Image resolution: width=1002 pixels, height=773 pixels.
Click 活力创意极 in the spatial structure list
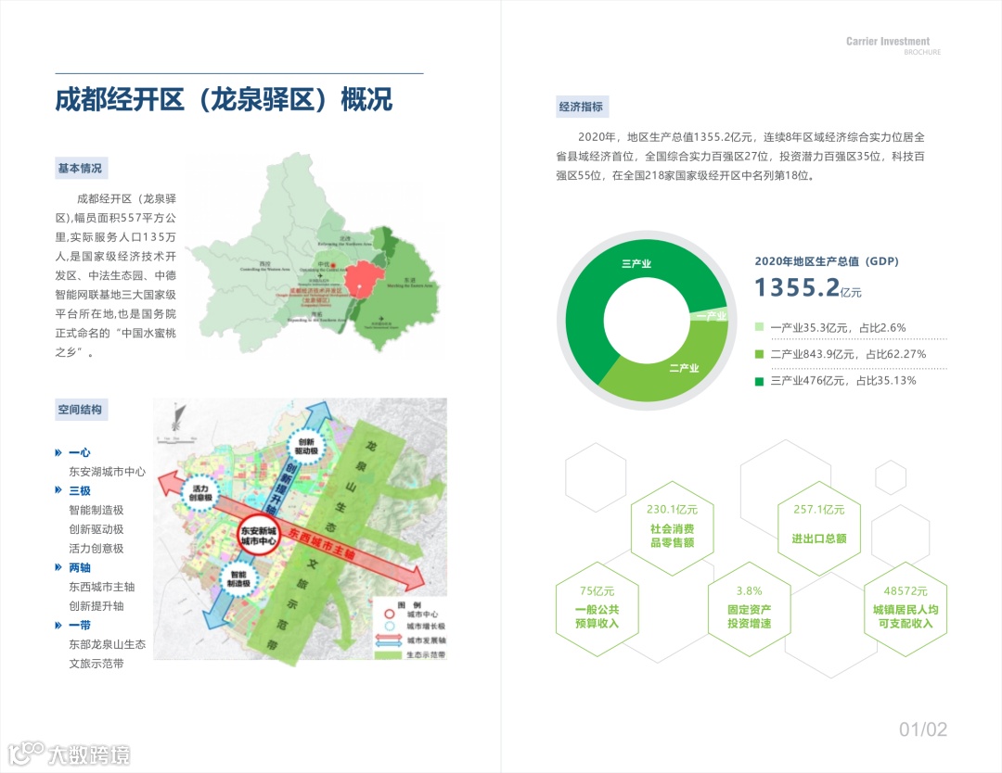point(96,549)
